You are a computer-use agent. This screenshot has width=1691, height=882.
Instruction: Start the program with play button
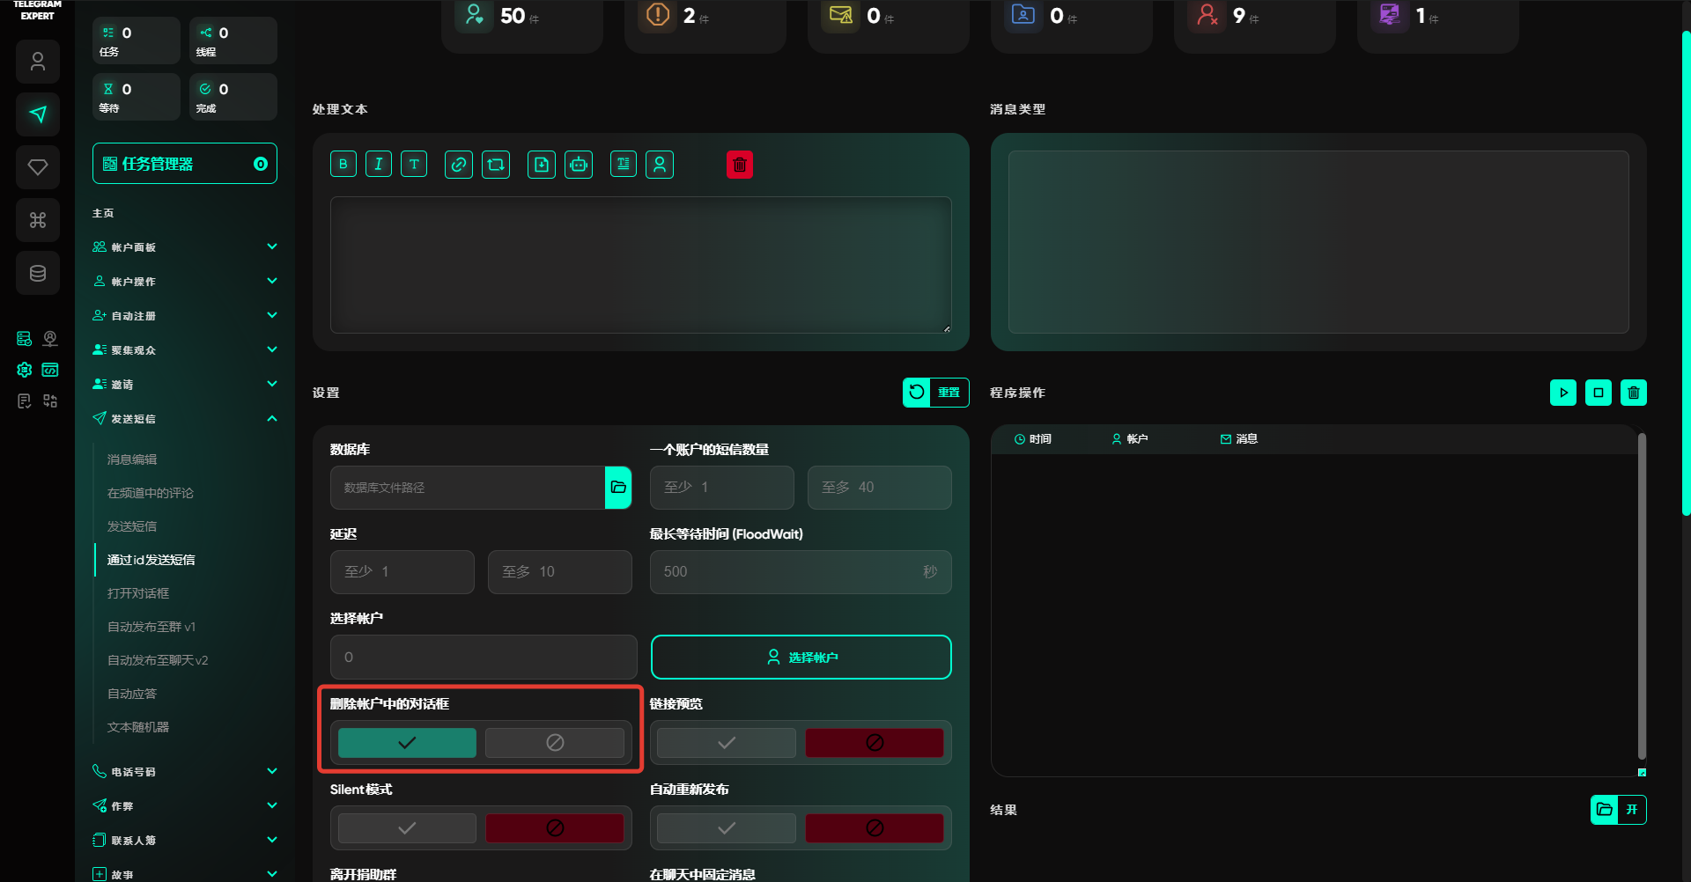[1563, 393]
